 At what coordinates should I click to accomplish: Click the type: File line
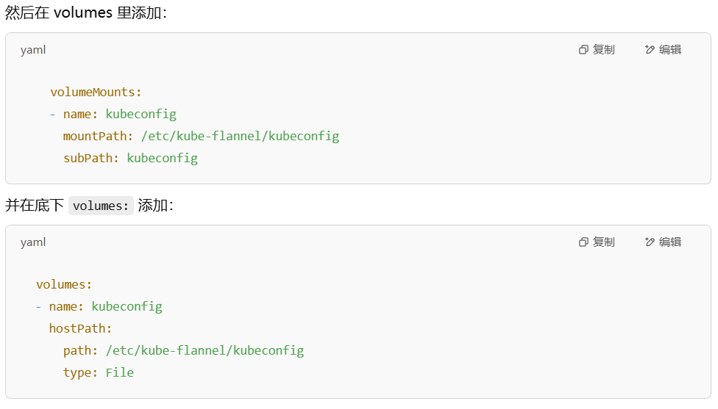click(x=99, y=372)
